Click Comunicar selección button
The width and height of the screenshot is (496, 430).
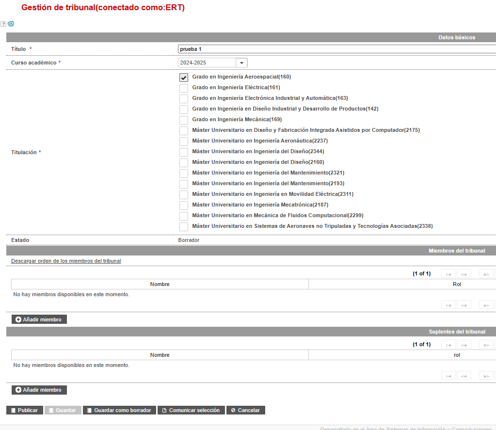click(191, 410)
